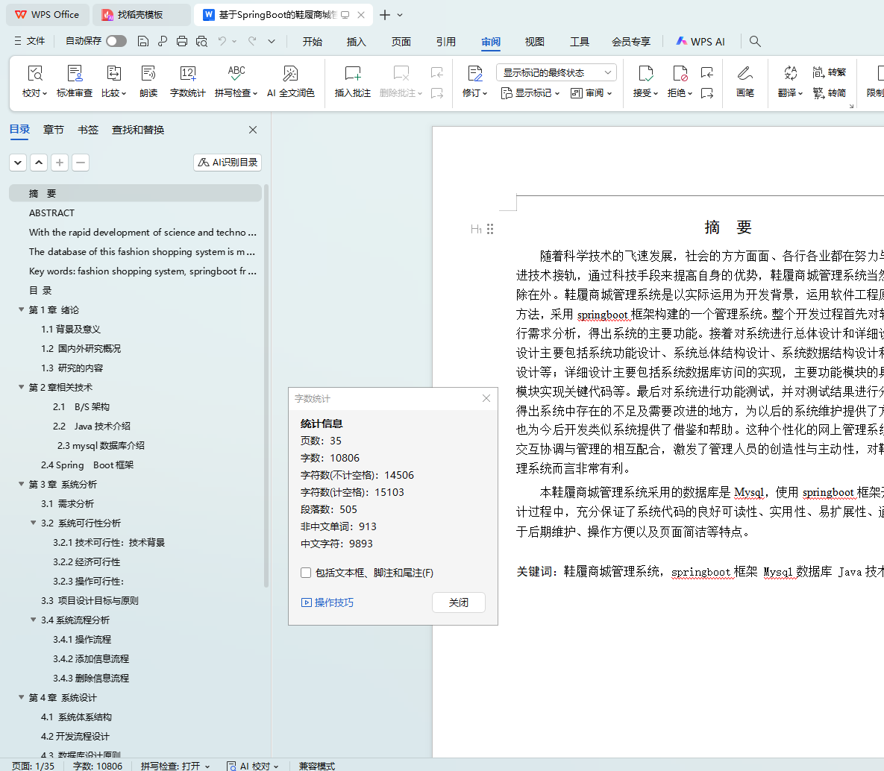Collapse the 第 3 章 系统分析 tree node
The height and width of the screenshot is (771, 884).
22,484
